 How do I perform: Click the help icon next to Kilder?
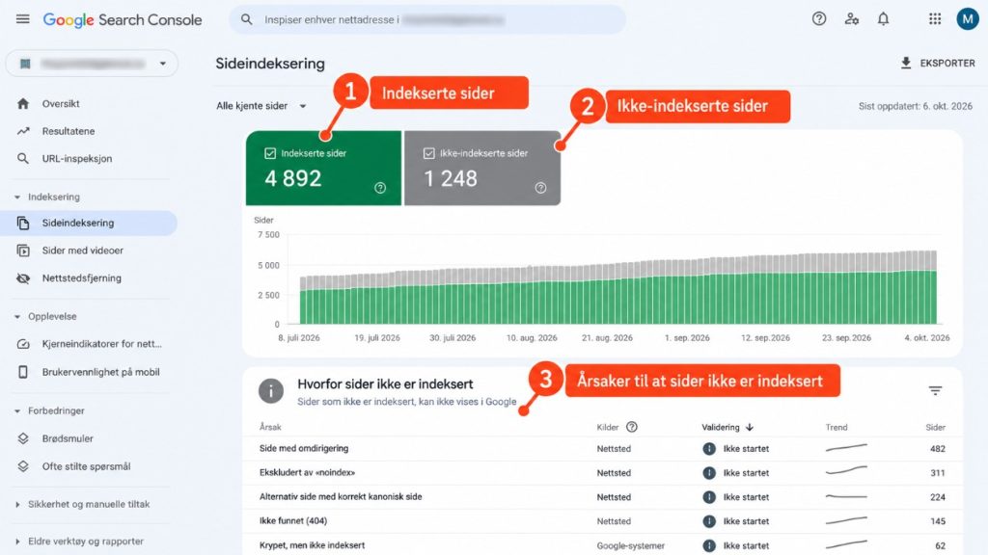[631, 427]
